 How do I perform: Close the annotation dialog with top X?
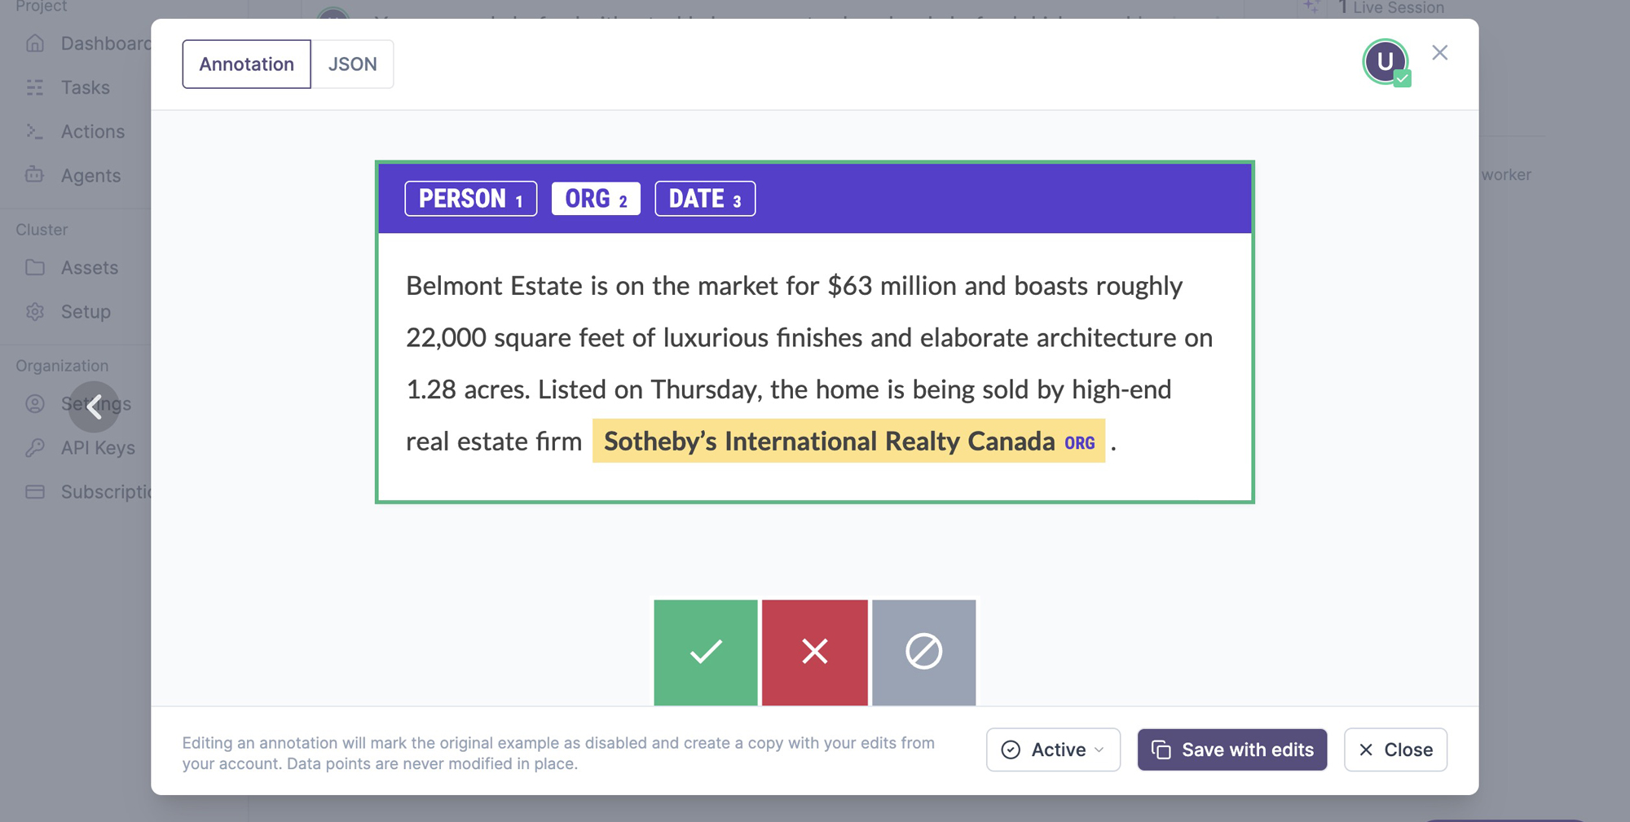[1439, 53]
